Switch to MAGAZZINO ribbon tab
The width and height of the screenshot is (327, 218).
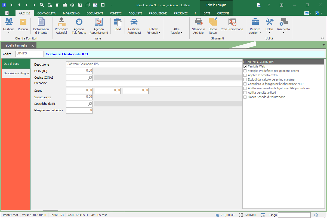click(71, 13)
